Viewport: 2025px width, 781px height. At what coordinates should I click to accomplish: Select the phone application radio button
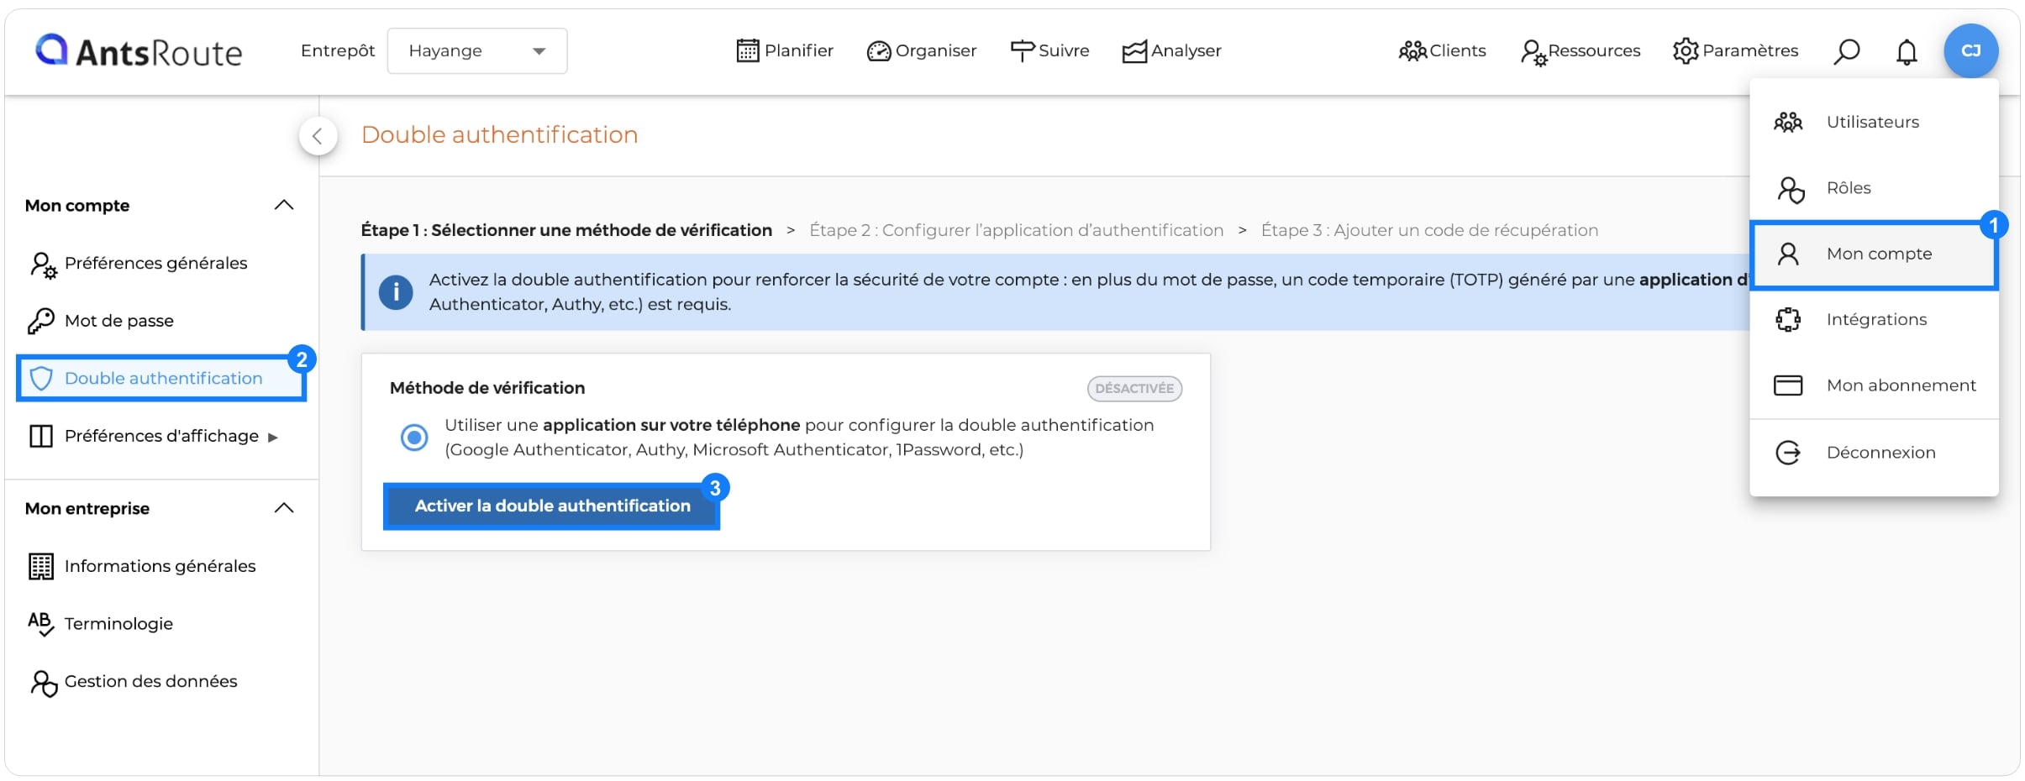[414, 438]
